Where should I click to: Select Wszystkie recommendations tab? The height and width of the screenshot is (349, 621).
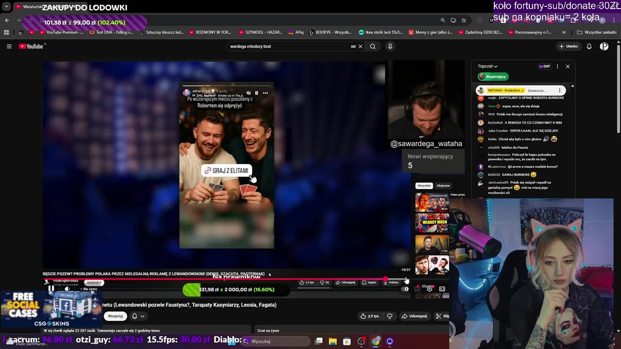click(x=424, y=186)
